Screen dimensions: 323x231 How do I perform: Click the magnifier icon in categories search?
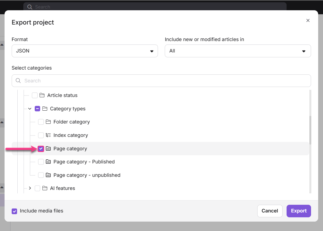[x=18, y=80]
